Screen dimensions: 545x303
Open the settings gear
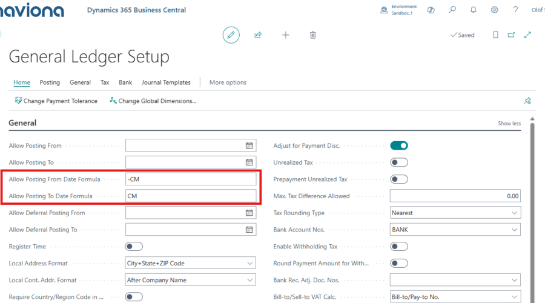point(494,10)
